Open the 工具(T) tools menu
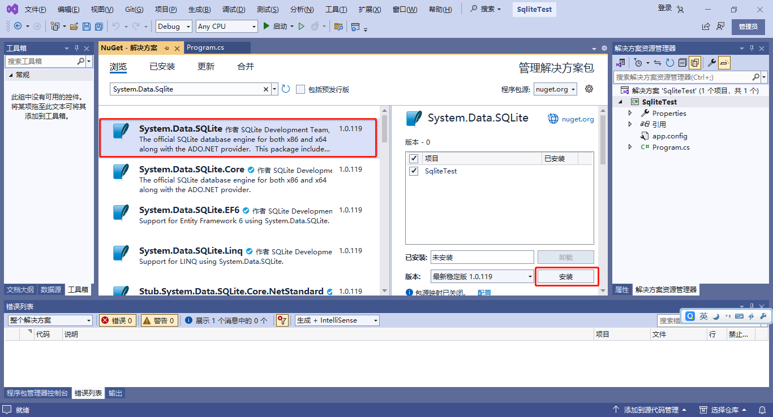This screenshot has width=773, height=417. [x=336, y=10]
